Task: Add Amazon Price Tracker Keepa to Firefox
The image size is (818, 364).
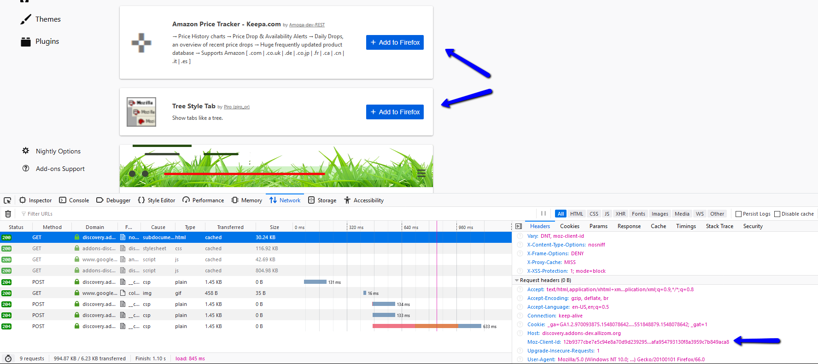Action: point(395,42)
